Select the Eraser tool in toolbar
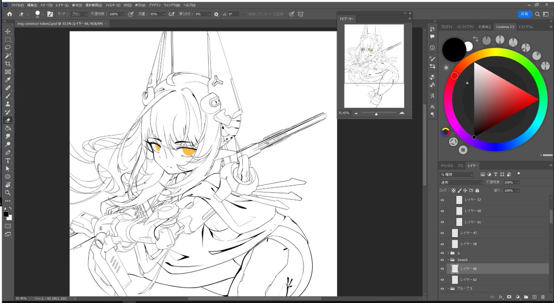Screen dimensions: 554x303 pyautogui.click(x=8, y=120)
